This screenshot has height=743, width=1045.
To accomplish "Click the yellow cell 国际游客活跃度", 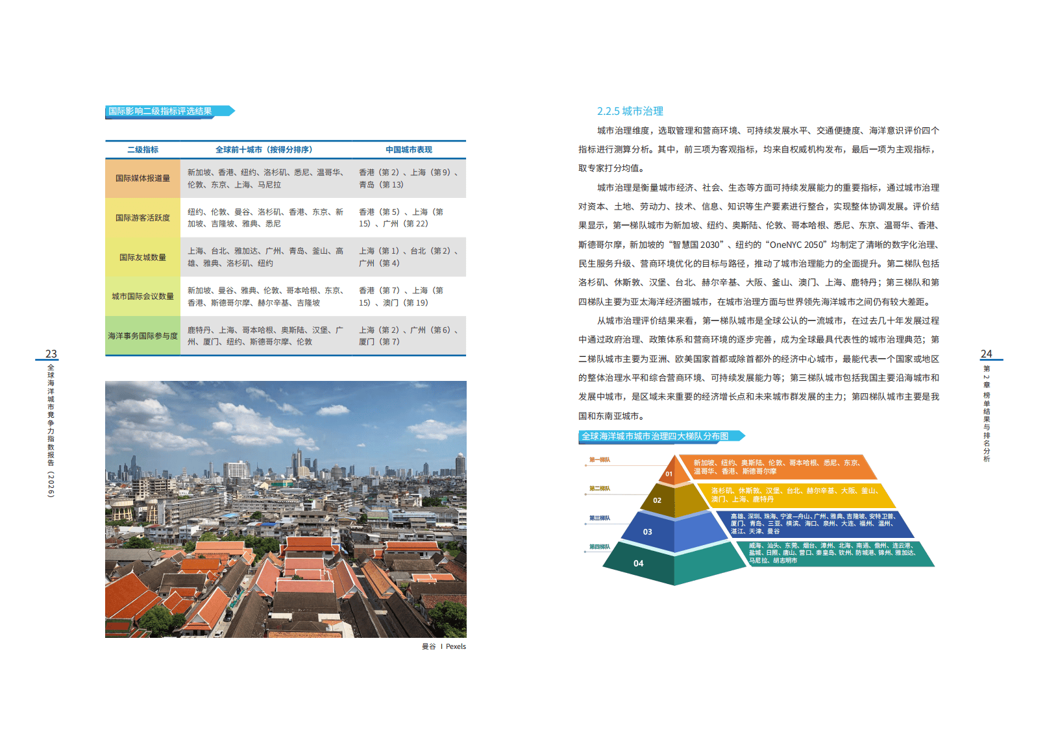I will pyautogui.click(x=143, y=218).
